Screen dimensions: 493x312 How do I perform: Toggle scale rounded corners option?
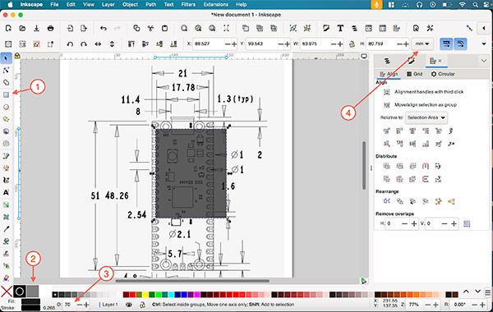[460, 44]
